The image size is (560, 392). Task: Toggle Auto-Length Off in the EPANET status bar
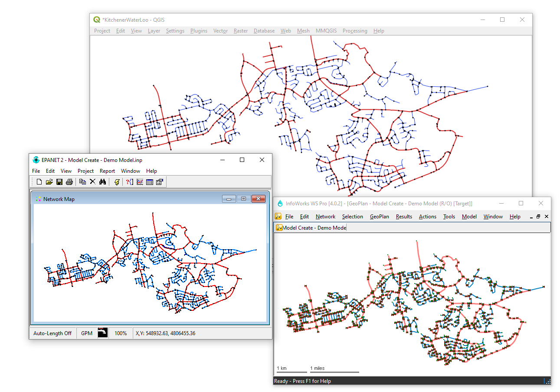[x=52, y=333]
